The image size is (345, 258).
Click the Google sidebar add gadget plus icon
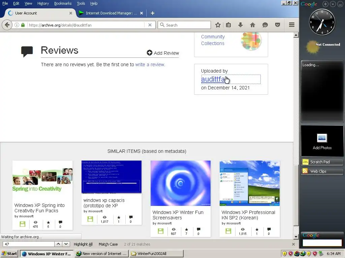tap(325, 4)
